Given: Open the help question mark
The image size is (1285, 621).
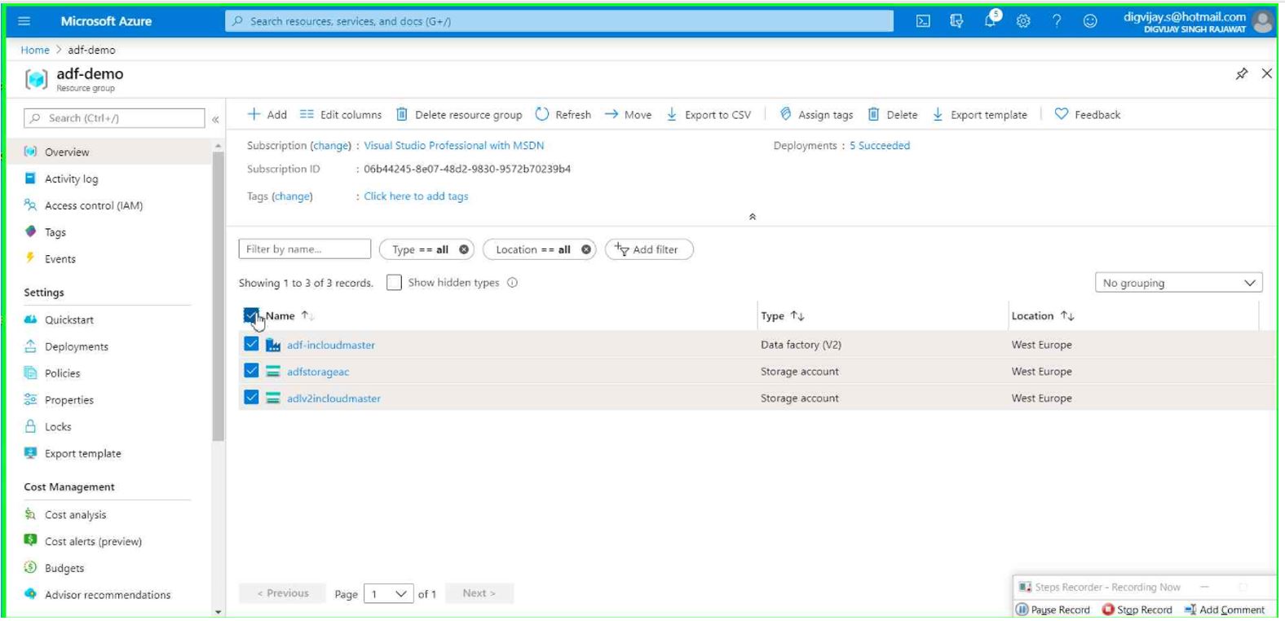Looking at the screenshot, I should pyautogui.click(x=1057, y=21).
